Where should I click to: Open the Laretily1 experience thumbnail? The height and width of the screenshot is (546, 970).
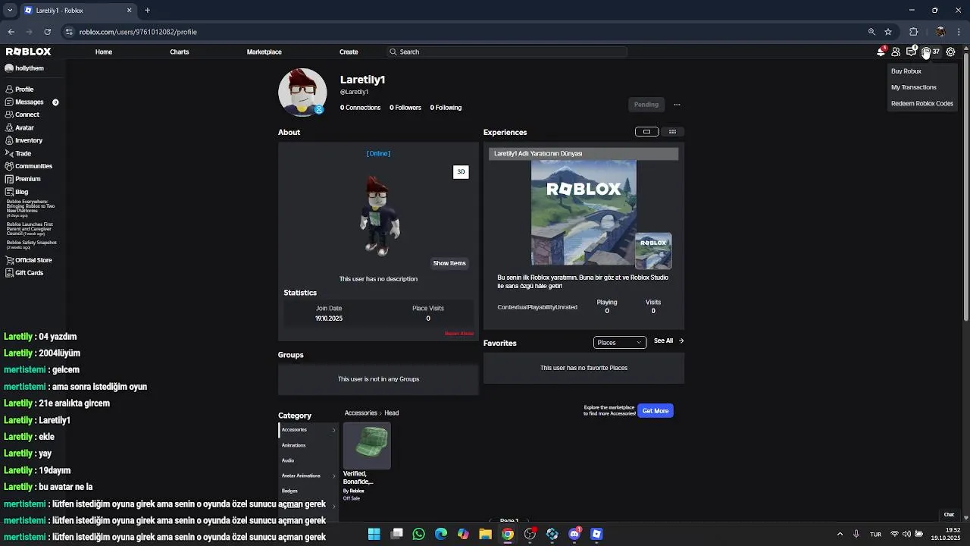coord(584,213)
